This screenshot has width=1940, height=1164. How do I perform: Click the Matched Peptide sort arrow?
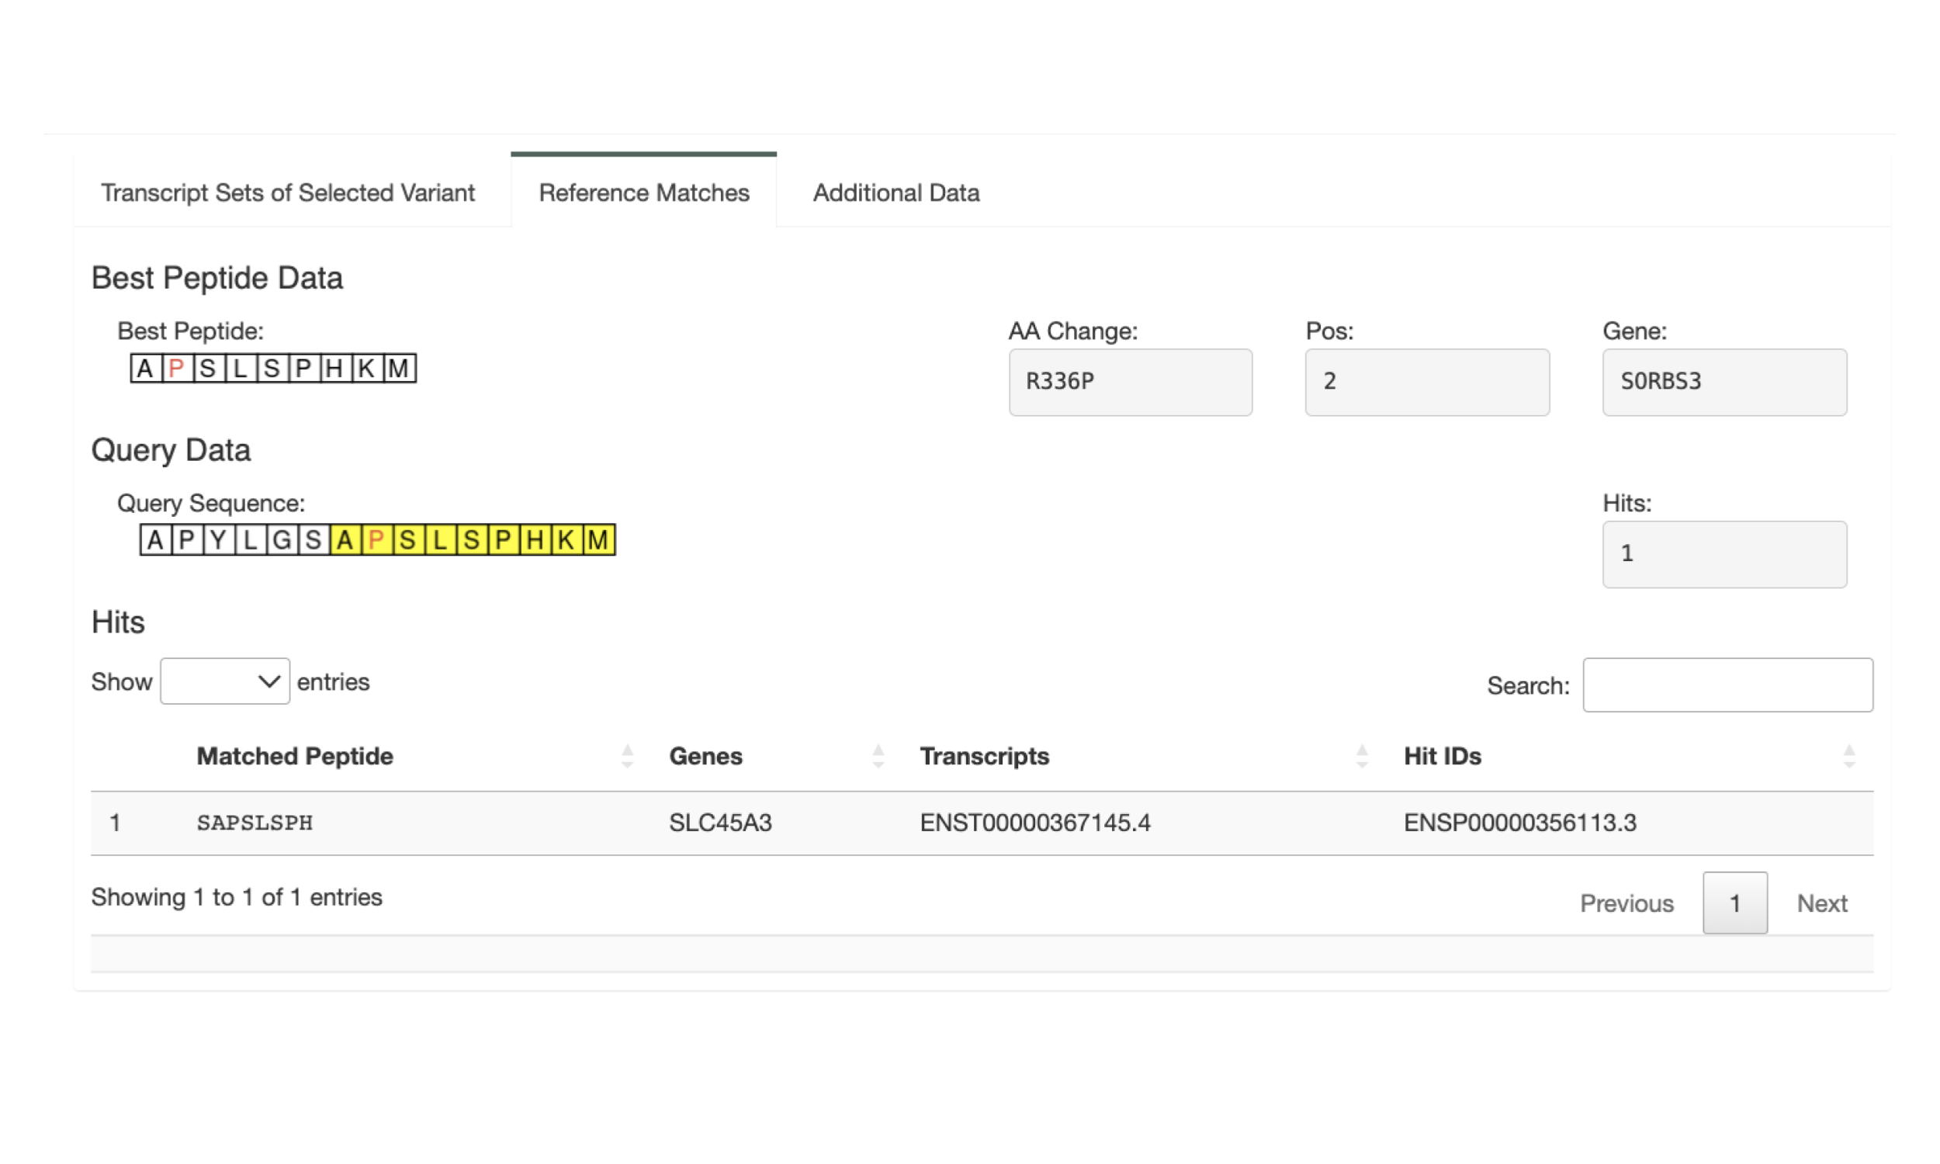click(624, 755)
